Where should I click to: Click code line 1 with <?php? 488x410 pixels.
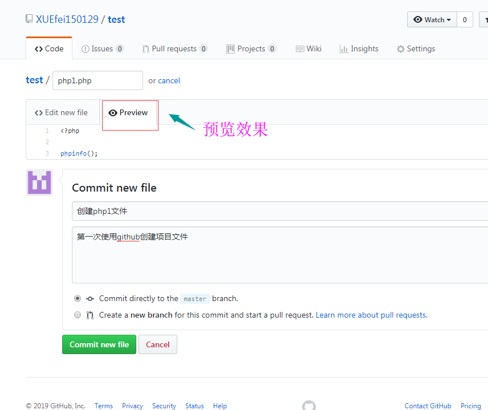[70, 131]
